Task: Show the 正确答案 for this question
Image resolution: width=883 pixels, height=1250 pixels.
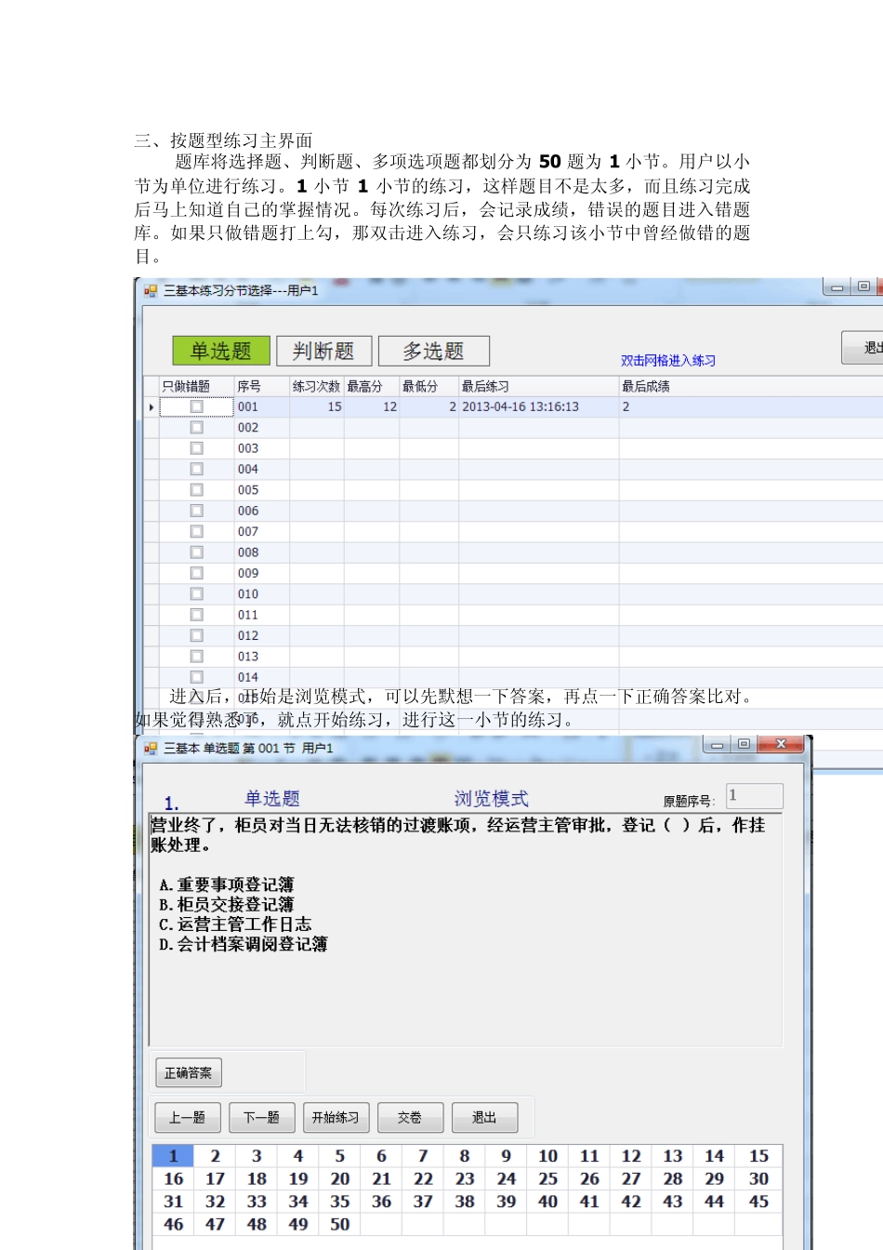Action: pyautogui.click(x=188, y=1073)
